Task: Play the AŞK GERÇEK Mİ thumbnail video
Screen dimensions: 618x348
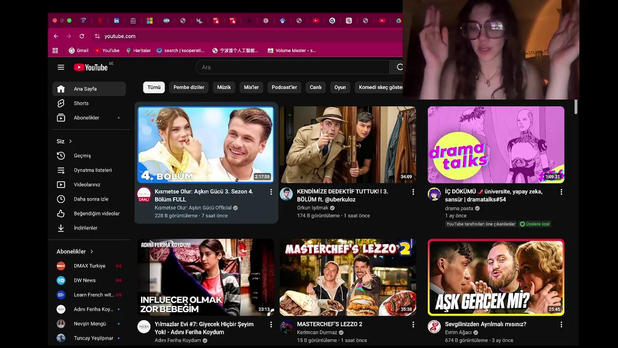Action: pyautogui.click(x=496, y=277)
